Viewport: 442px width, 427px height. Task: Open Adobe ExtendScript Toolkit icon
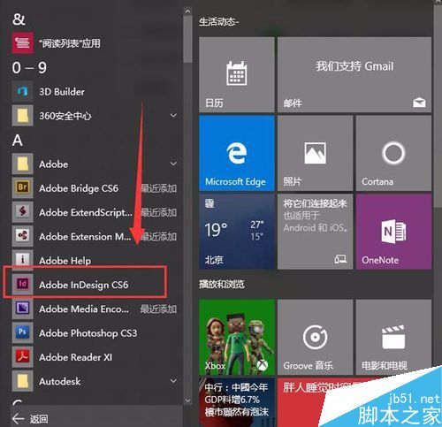[22, 212]
